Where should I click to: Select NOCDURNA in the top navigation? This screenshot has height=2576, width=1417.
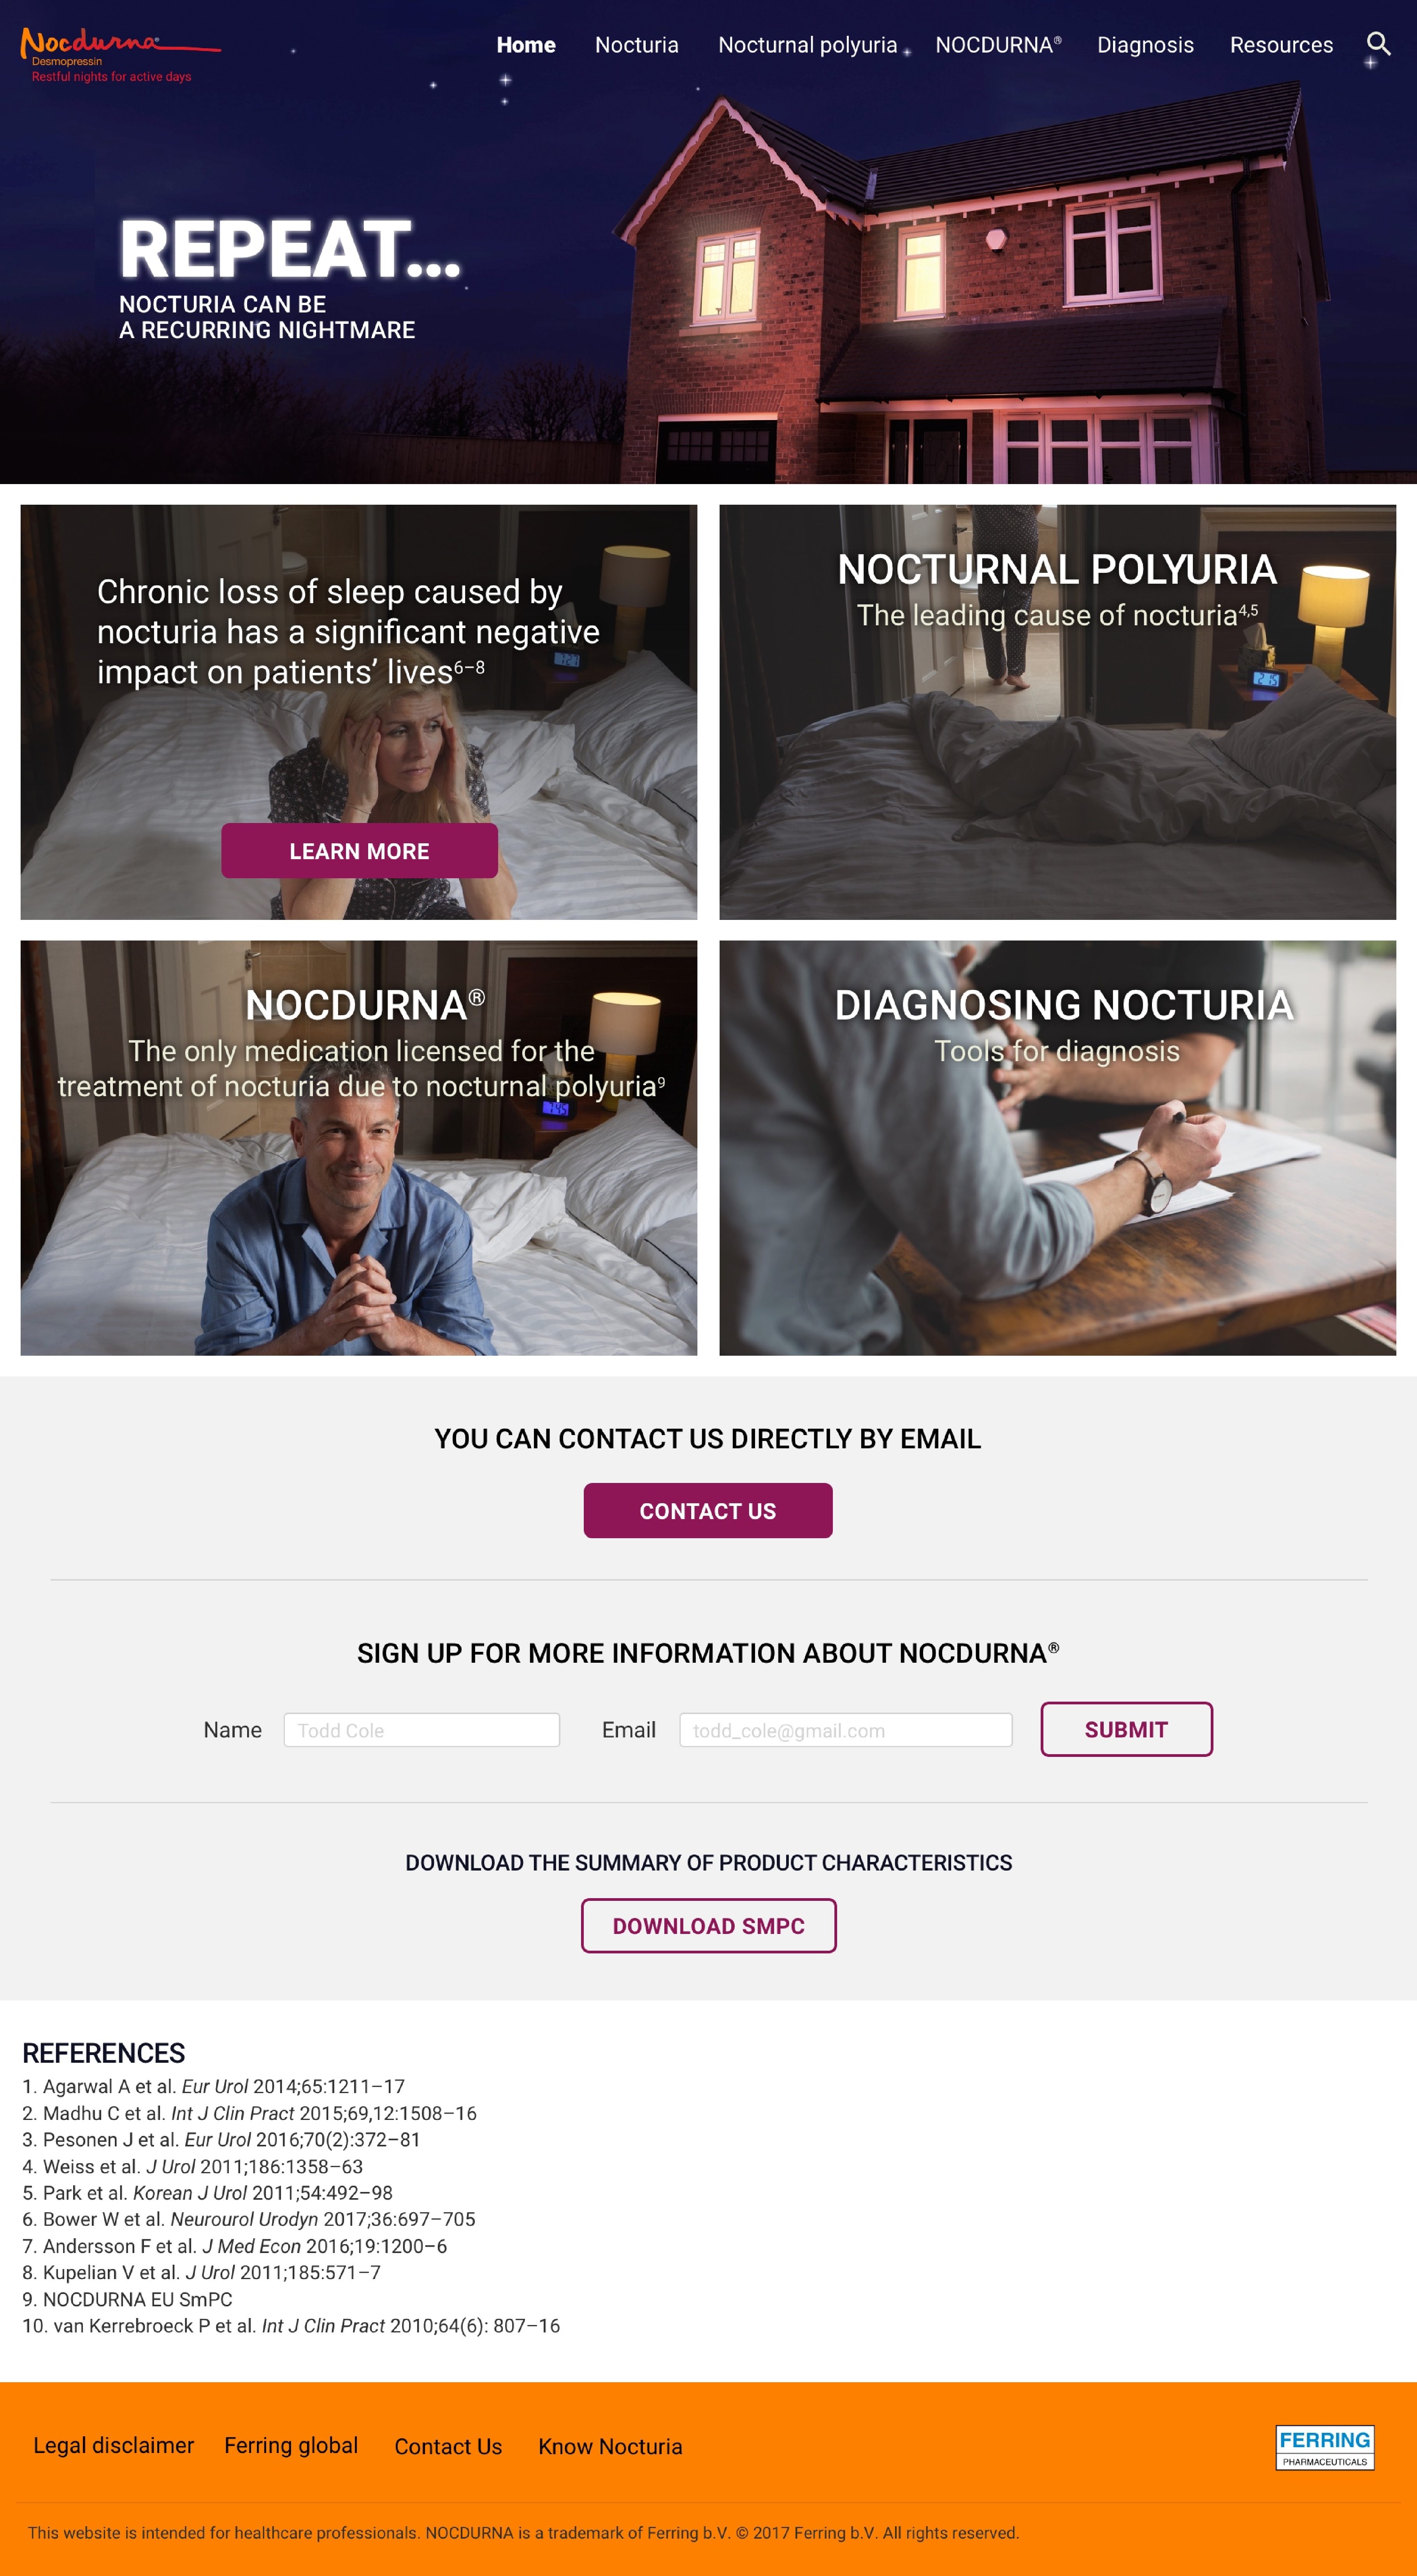[x=998, y=45]
